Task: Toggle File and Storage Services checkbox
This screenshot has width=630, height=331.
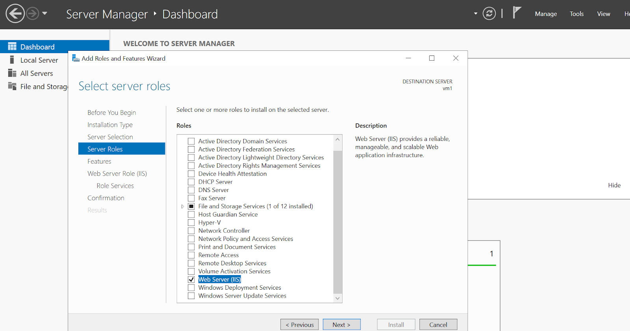Action: click(x=191, y=206)
